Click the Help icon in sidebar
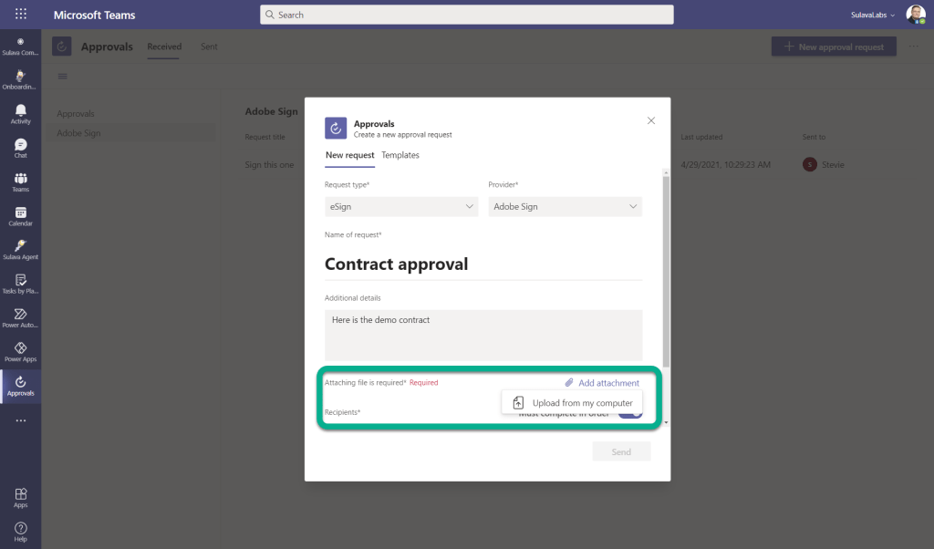934x549 pixels. 20,531
